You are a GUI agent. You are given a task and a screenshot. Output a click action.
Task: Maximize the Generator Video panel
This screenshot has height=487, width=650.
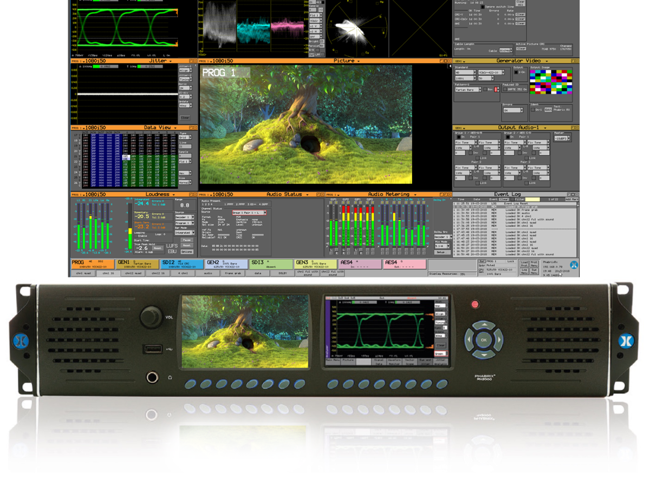point(572,61)
